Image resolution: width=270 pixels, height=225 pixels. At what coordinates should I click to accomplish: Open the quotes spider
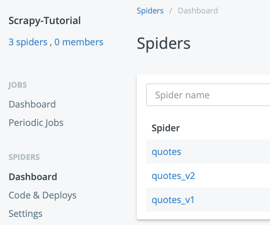(167, 152)
